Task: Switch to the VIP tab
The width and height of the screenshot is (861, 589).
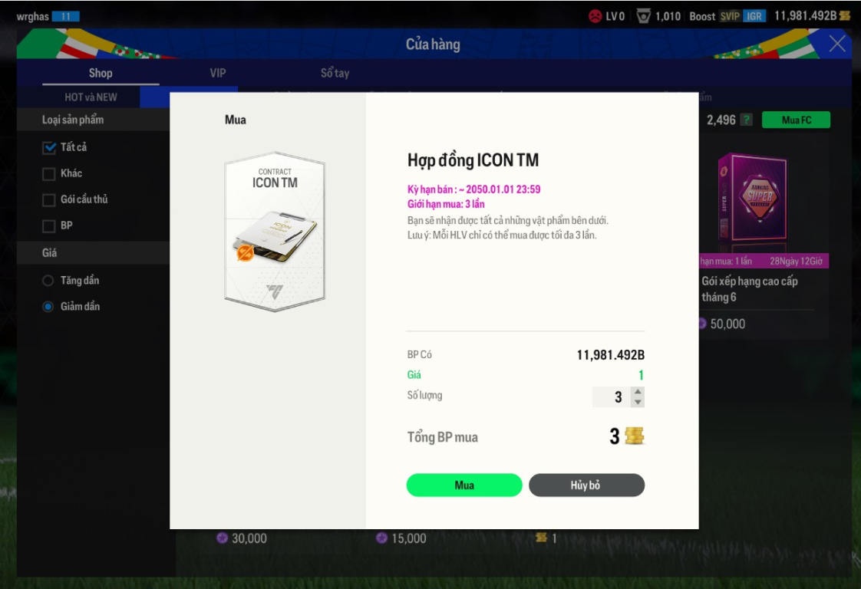Action: click(x=217, y=73)
